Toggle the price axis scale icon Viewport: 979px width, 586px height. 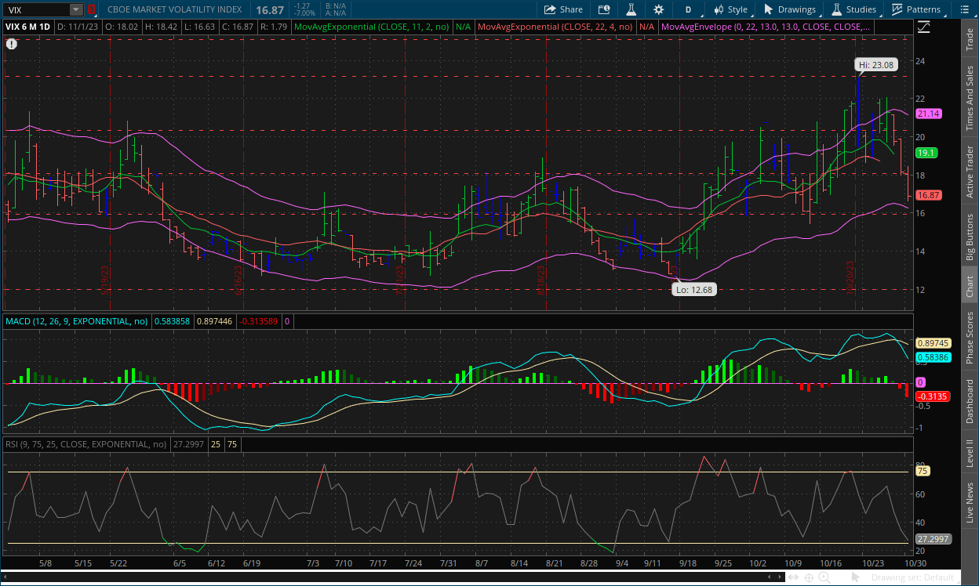click(x=923, y=27)
